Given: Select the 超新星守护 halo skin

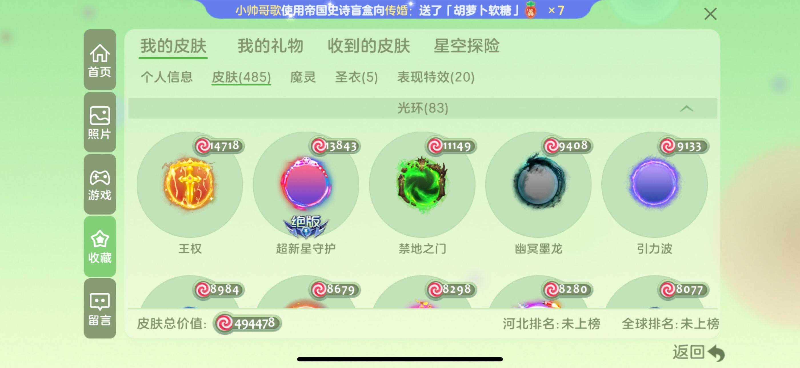Looking at the screenshot, I should click(x=306, y=185).
